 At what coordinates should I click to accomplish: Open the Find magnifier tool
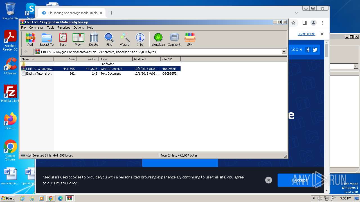tap(109, 40)
